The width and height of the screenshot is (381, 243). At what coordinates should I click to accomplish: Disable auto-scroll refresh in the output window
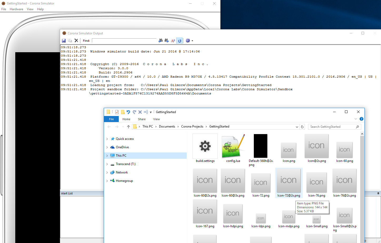(179, 40)
